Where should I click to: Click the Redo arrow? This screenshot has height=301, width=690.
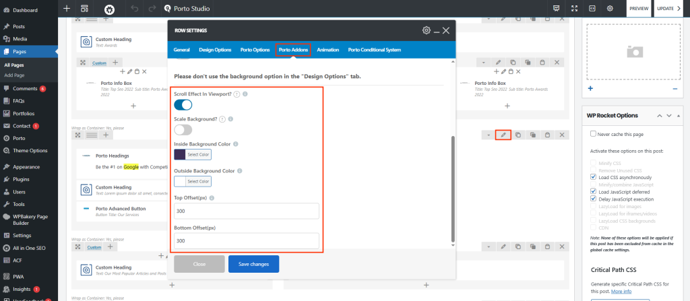click(x=152, y=8)
